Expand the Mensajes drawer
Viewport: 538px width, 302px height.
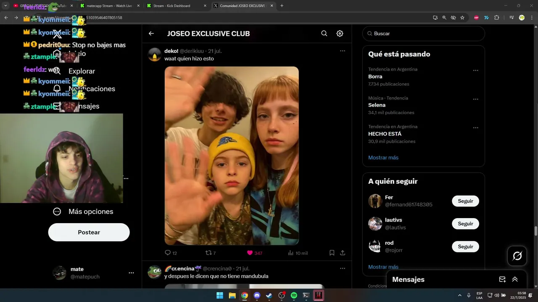tap(515, 279)
